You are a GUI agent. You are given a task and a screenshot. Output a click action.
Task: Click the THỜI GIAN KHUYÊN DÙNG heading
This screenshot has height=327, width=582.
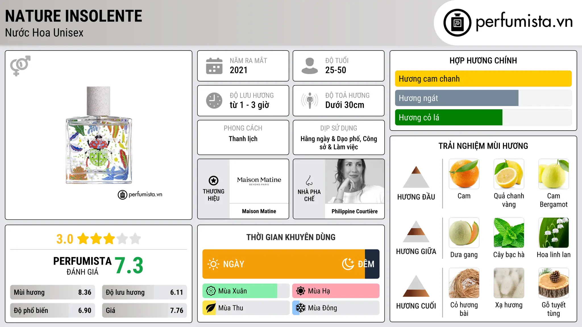tap(291, 237)
